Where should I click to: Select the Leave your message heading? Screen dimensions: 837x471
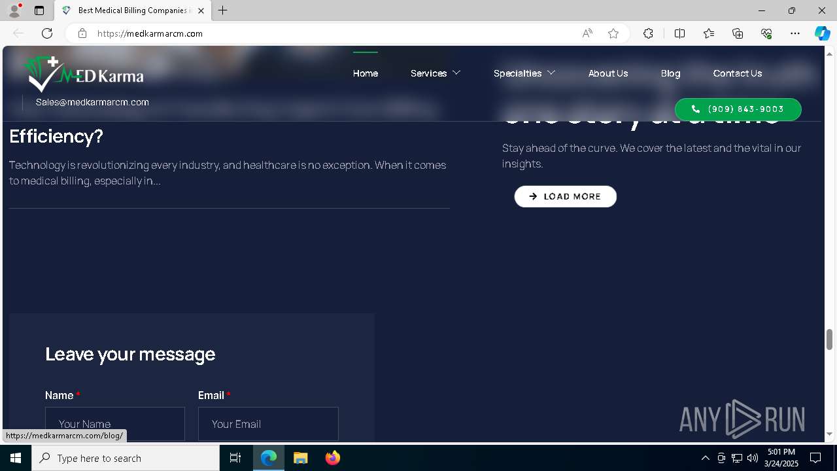[130, 354]
